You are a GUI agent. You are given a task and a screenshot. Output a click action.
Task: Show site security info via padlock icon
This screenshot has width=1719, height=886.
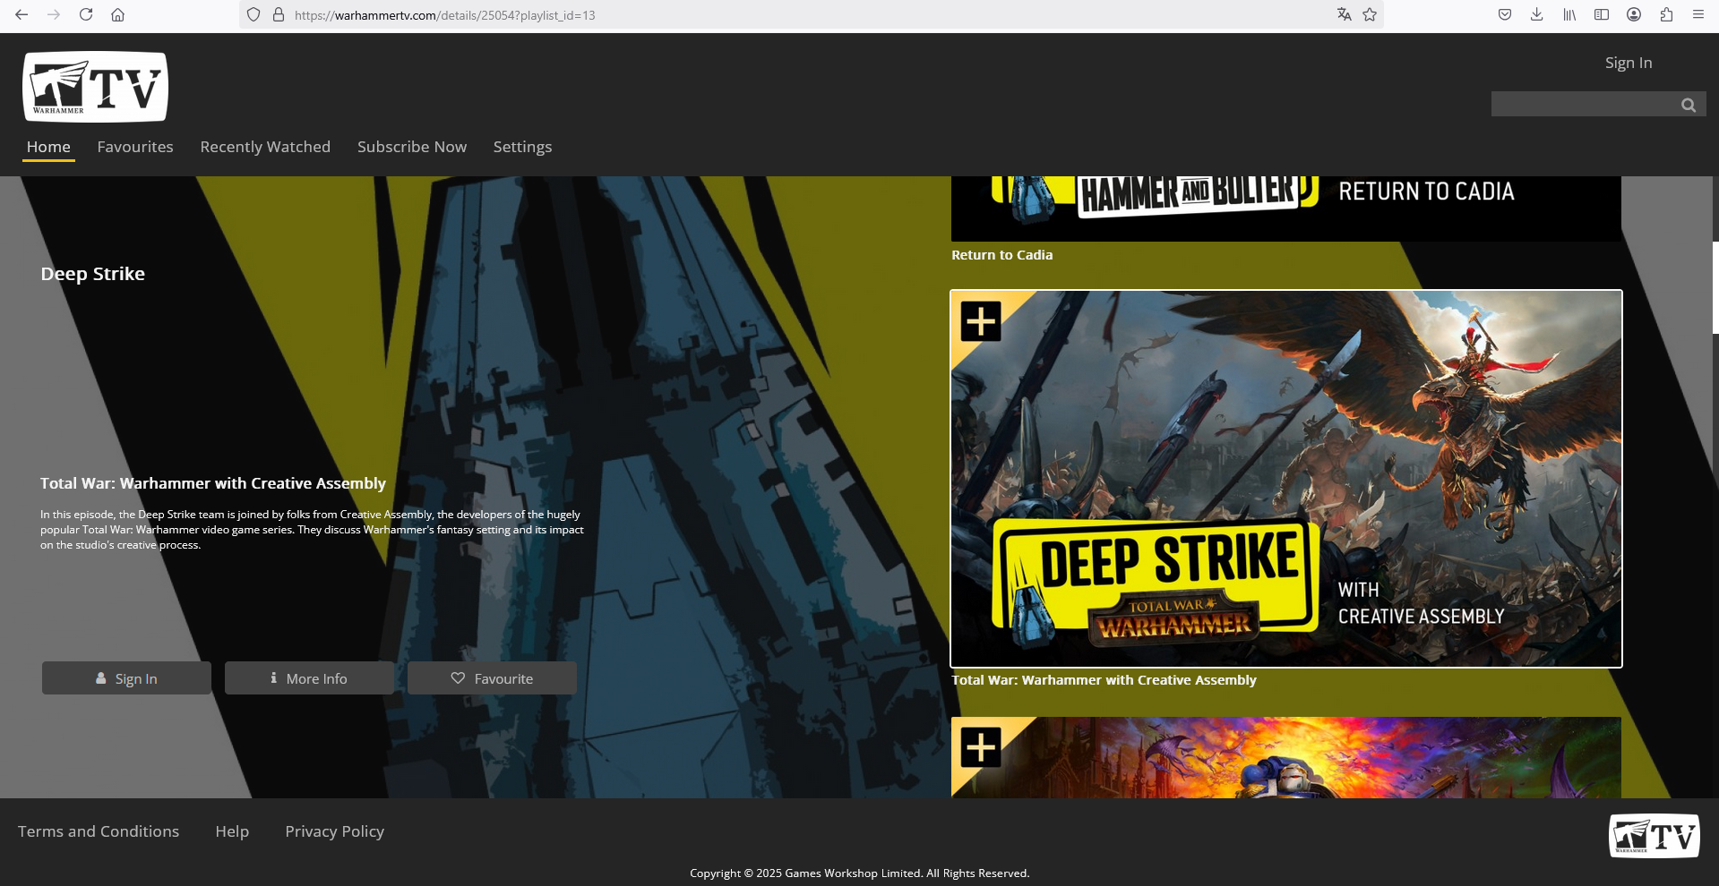[x=279, y=14]
